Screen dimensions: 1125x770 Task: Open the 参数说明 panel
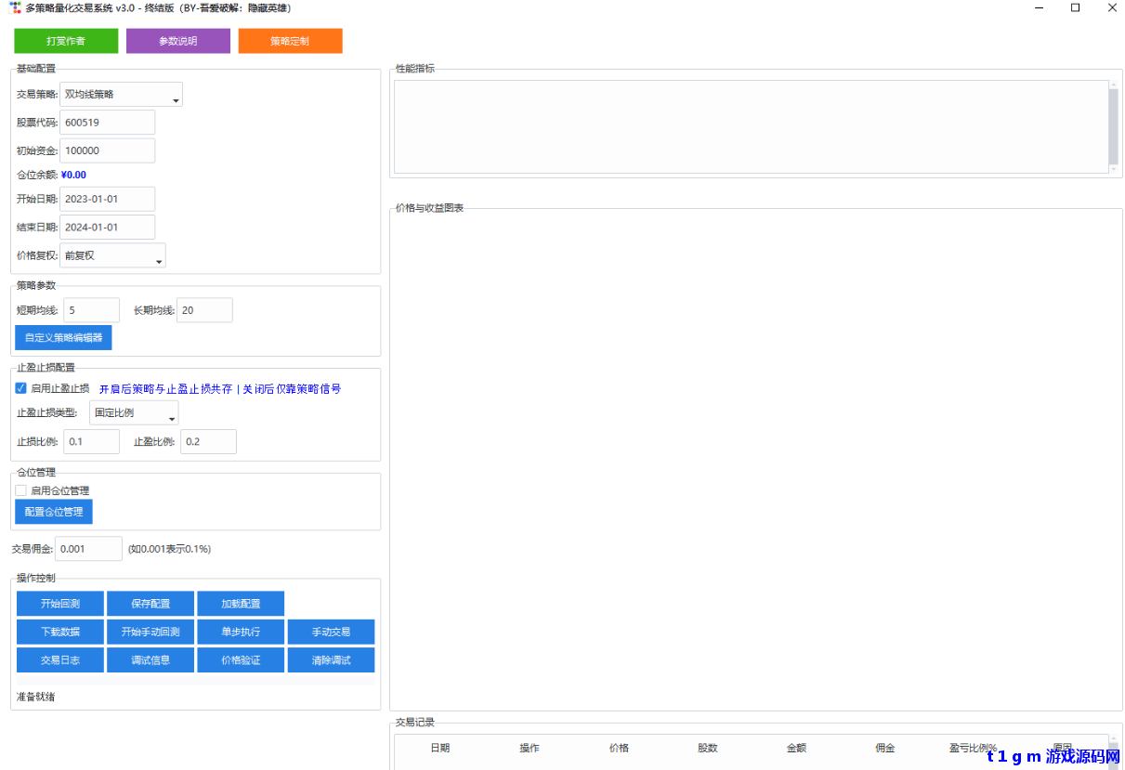(177, 41)
